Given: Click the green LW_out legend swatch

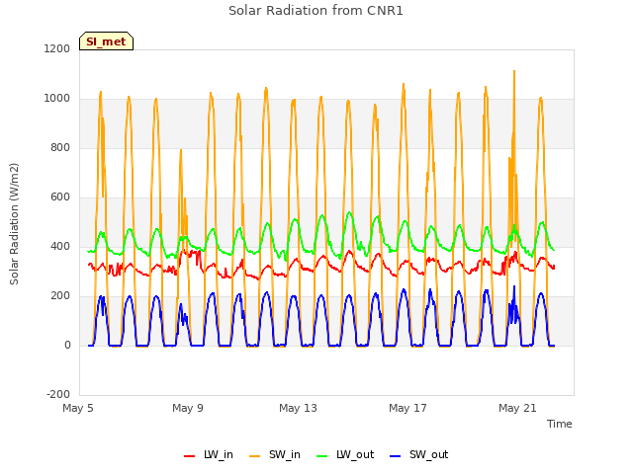Looking at the screenshot, I should [322, 456].
